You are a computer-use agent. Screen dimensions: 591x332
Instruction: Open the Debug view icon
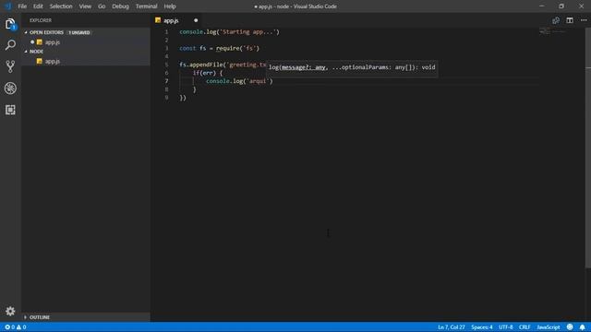tap(10, 89)
